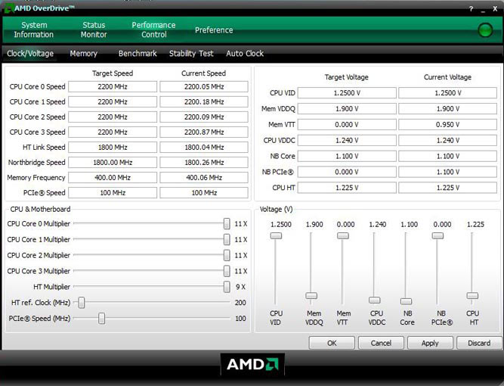Click the Current Speed column header

[x=203, y=73]
